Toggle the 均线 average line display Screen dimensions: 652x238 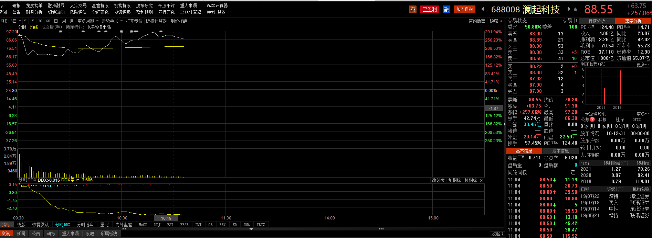click(x=34, y=27)
